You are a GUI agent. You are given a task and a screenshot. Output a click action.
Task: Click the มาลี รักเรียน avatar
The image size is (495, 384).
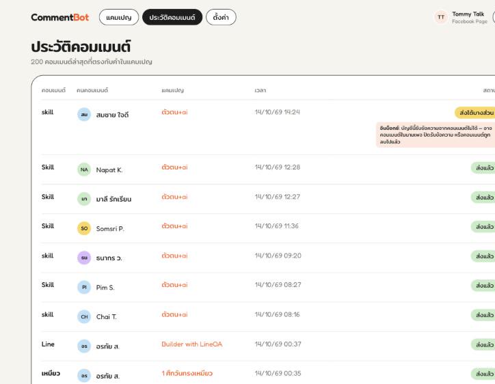pos(84,199)
